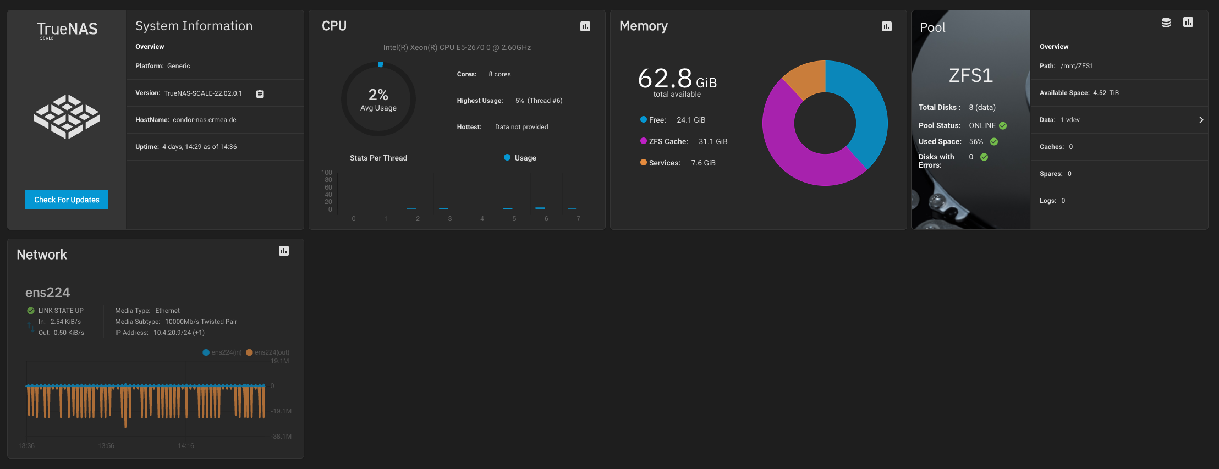
Task: Click the Cores: 8 cores value
Action: pyautogui.click(x=499, y=74)
